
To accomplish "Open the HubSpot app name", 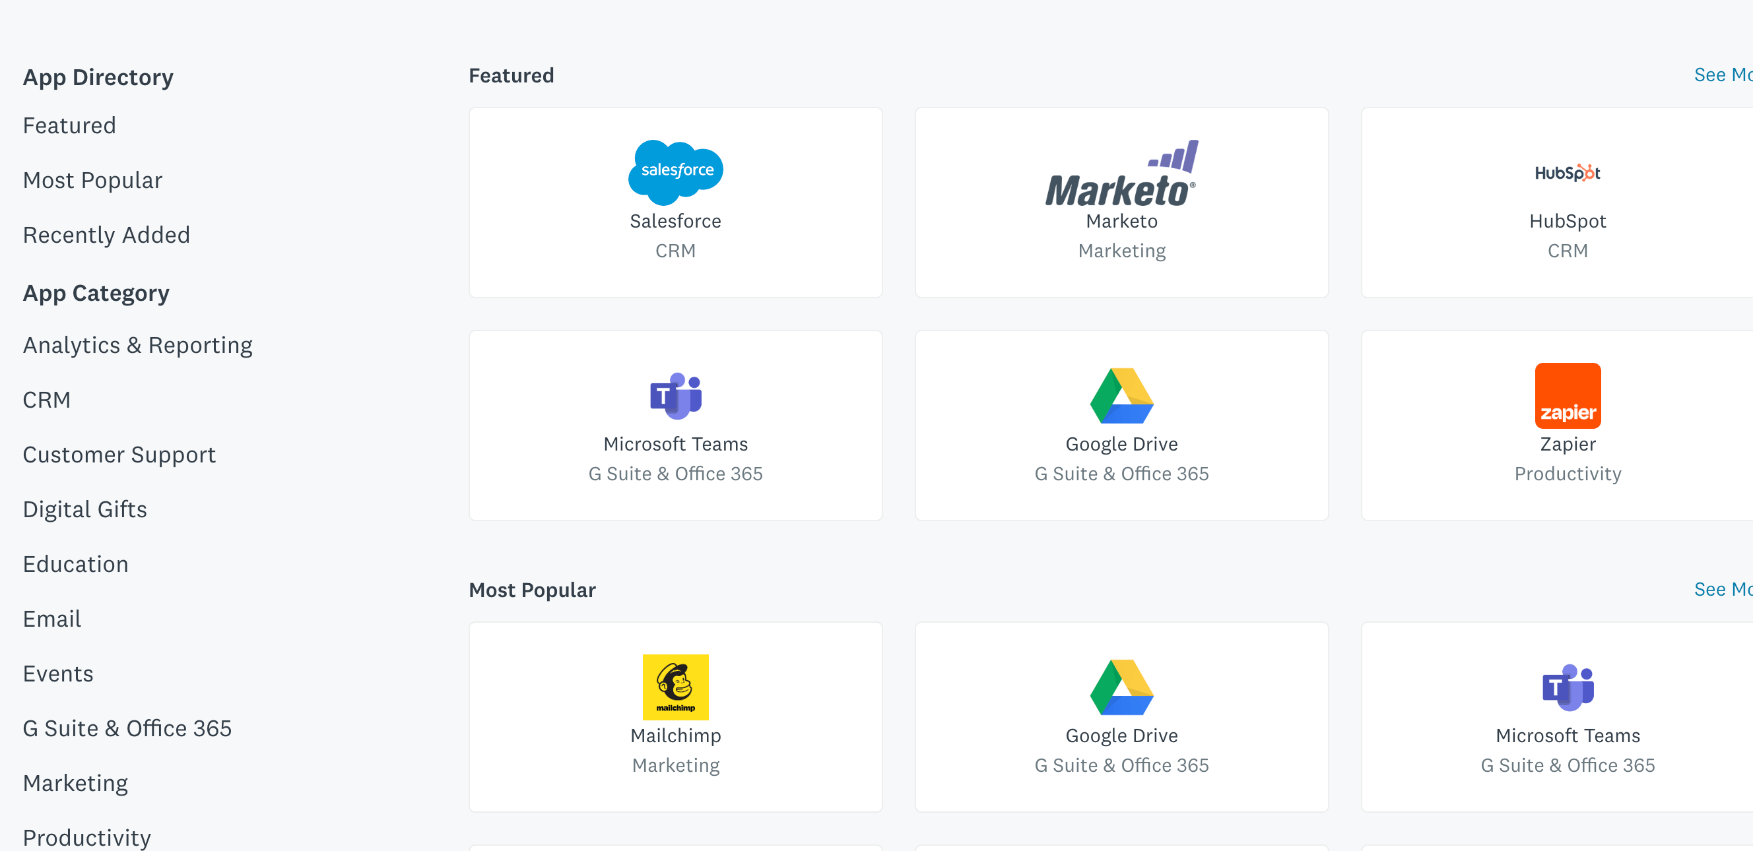I will pyautogui.click(x=1568, y=221).
